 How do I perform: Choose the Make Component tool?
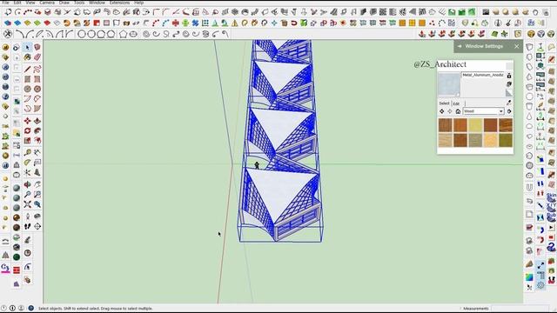click(x=37, y=48)
